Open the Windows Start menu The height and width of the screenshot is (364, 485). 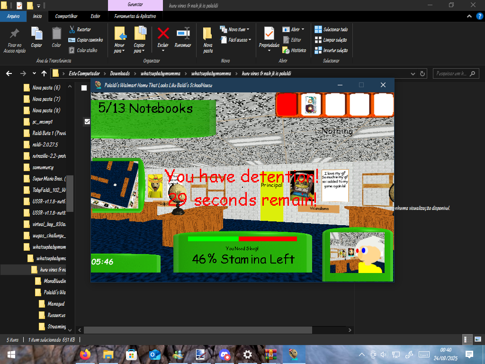(11, 355)
